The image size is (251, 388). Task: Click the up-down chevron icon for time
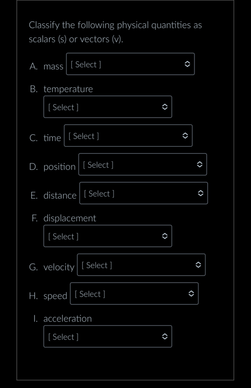tap(185, 135)
